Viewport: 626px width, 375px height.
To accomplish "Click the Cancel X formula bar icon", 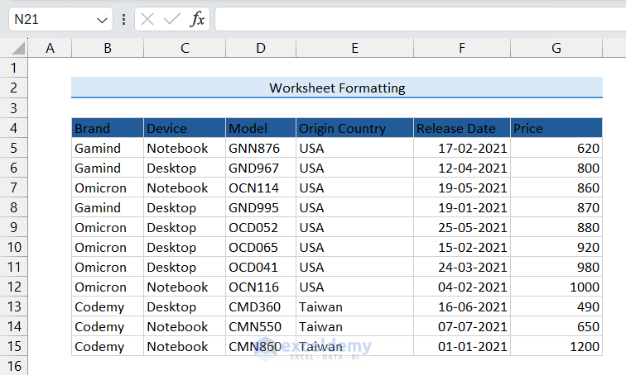I will pos(147,19).
